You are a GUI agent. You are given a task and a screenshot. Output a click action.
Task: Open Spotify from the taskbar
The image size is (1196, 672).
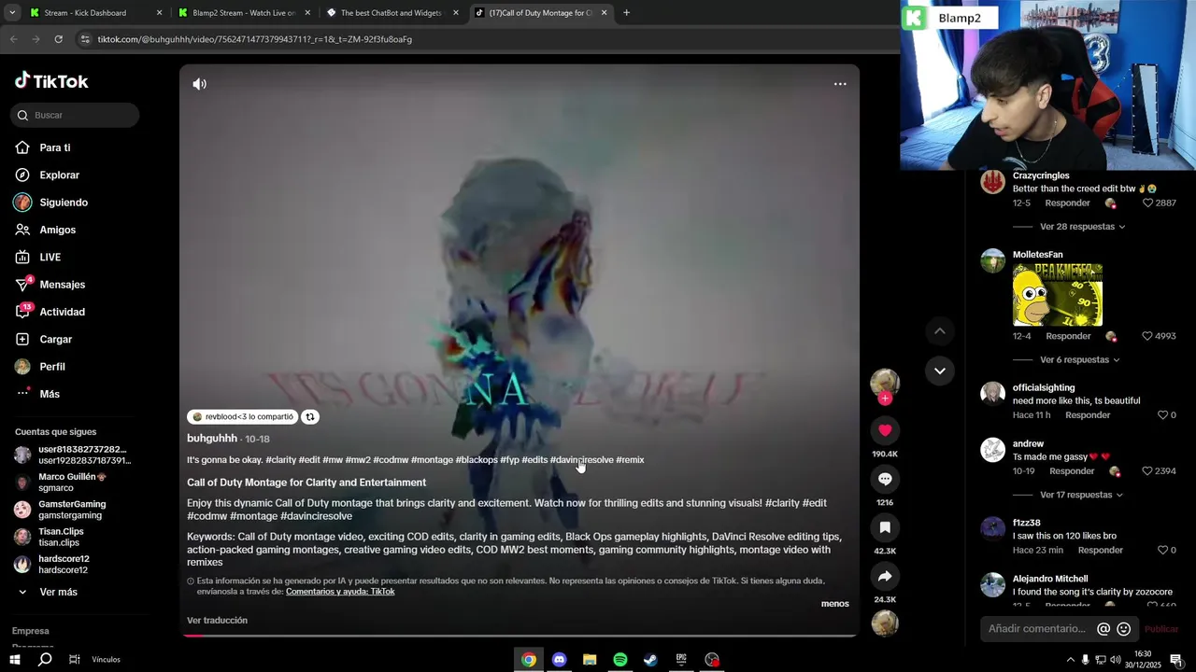click(x=620, y=660)
